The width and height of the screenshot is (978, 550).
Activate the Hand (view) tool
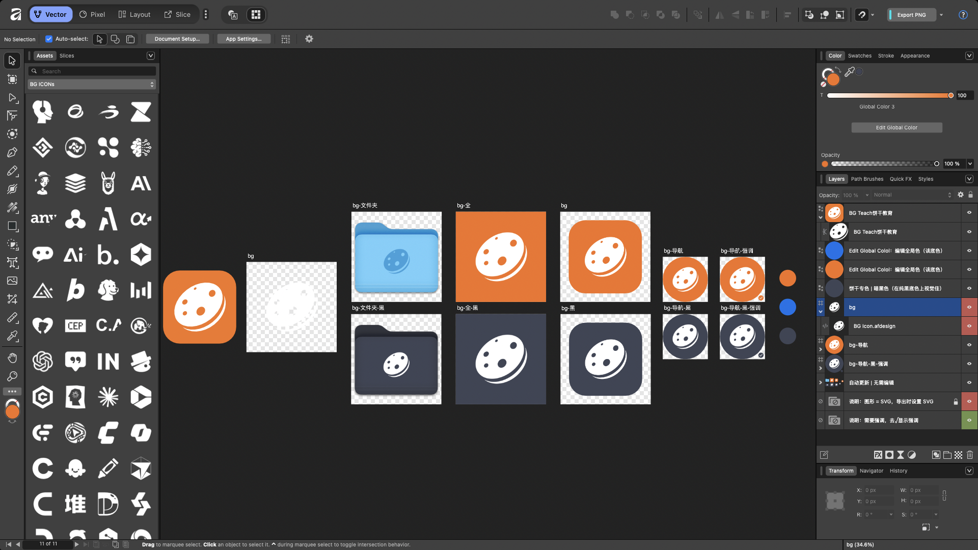12,358
